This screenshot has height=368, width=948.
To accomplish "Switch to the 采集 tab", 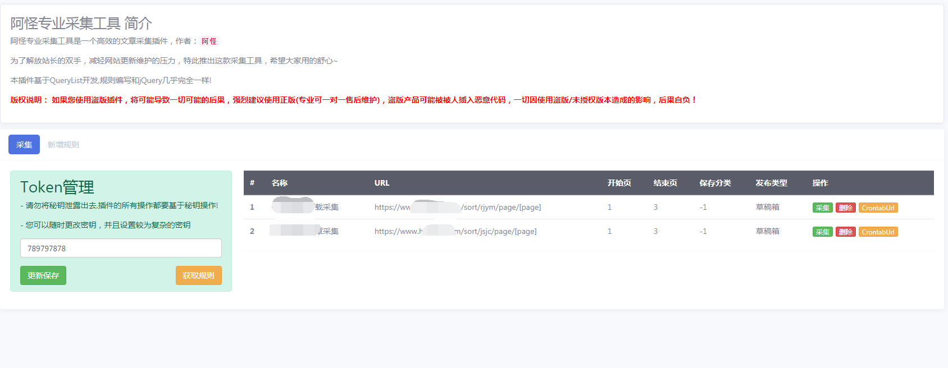I will 24,145.
